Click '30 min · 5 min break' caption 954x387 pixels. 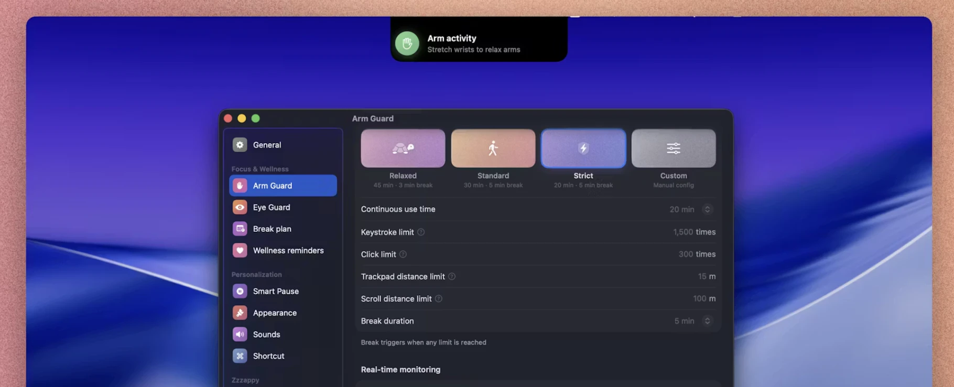(493, 185)
